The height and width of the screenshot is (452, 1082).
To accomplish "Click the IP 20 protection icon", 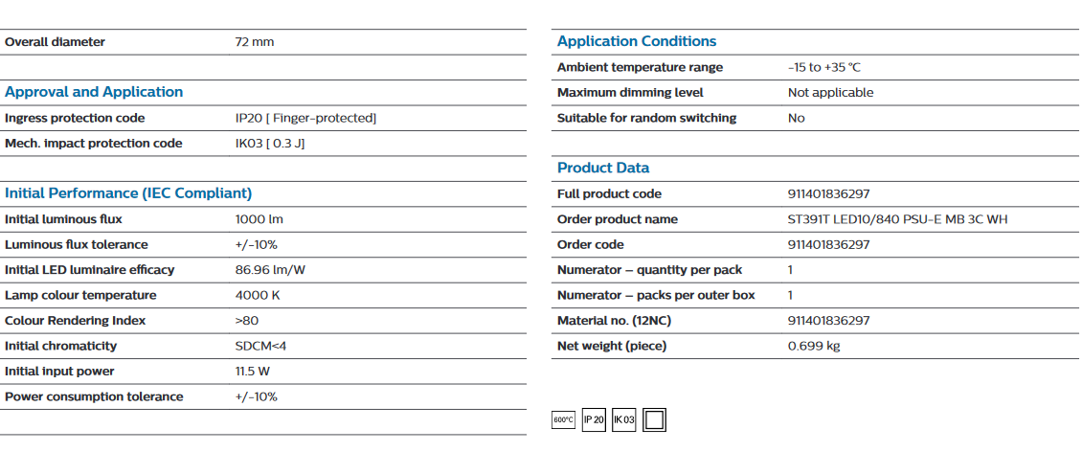I will coord(594,419).
